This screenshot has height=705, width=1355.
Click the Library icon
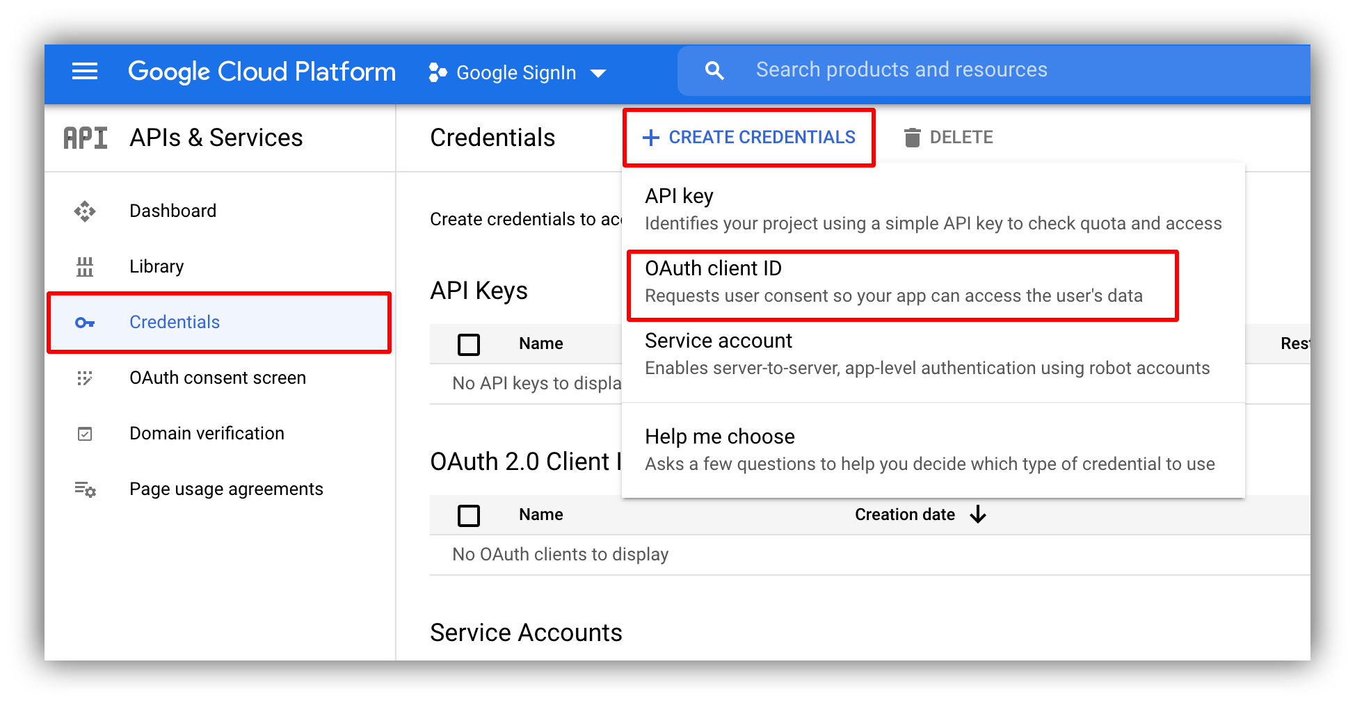pyautogui.click(x=84, y=266)
